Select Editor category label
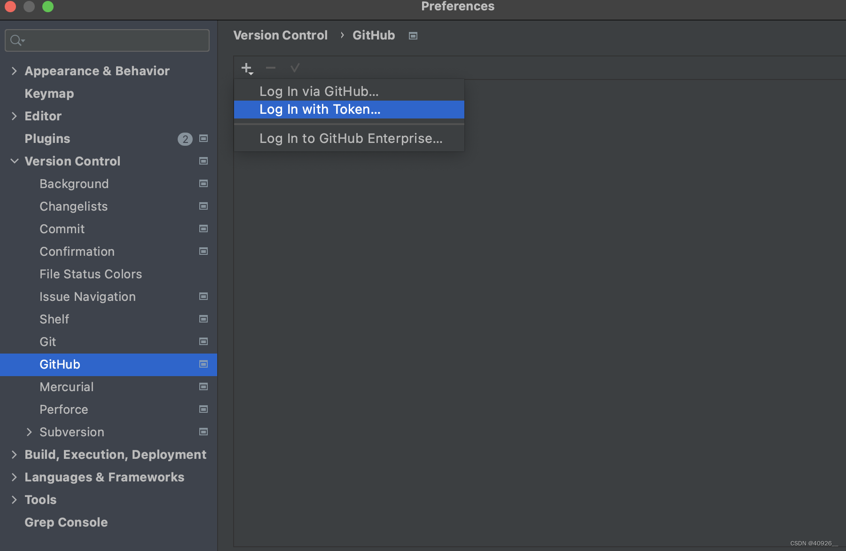Viewport: 846px width, 551px height. point(43,116)
